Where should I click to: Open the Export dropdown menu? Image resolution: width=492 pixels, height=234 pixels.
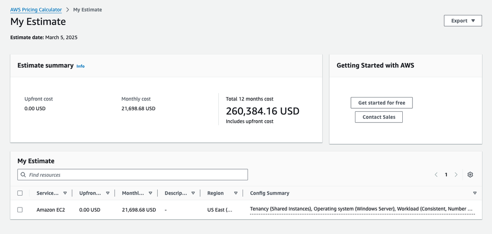(462, 21)
